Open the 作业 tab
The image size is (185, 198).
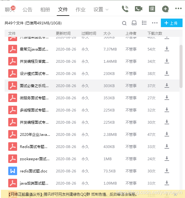click(81, 10)
